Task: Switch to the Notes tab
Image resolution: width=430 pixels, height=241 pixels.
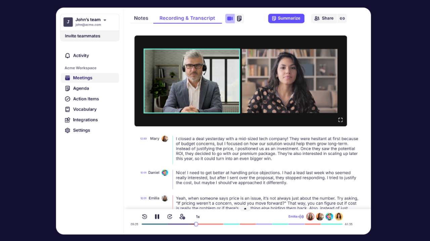Action: pos(141,18)
